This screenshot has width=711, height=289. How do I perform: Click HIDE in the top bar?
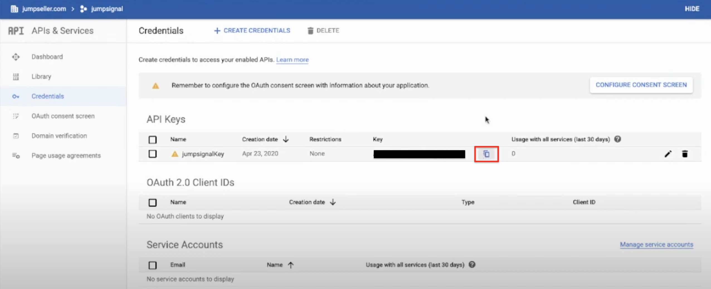tap(692, 9)
